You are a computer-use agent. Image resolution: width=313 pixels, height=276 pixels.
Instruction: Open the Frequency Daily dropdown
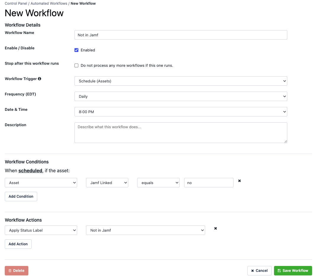(x=181, y=96)
